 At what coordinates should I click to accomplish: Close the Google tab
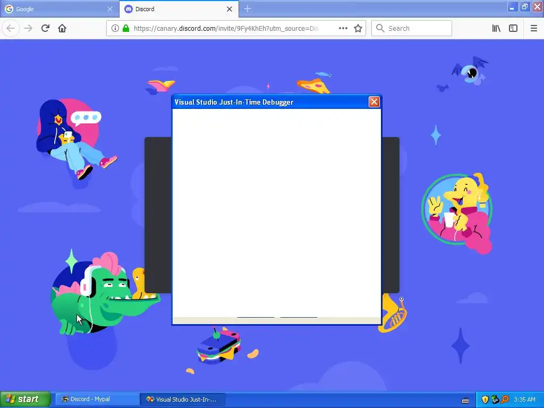[x=110, y=9]
